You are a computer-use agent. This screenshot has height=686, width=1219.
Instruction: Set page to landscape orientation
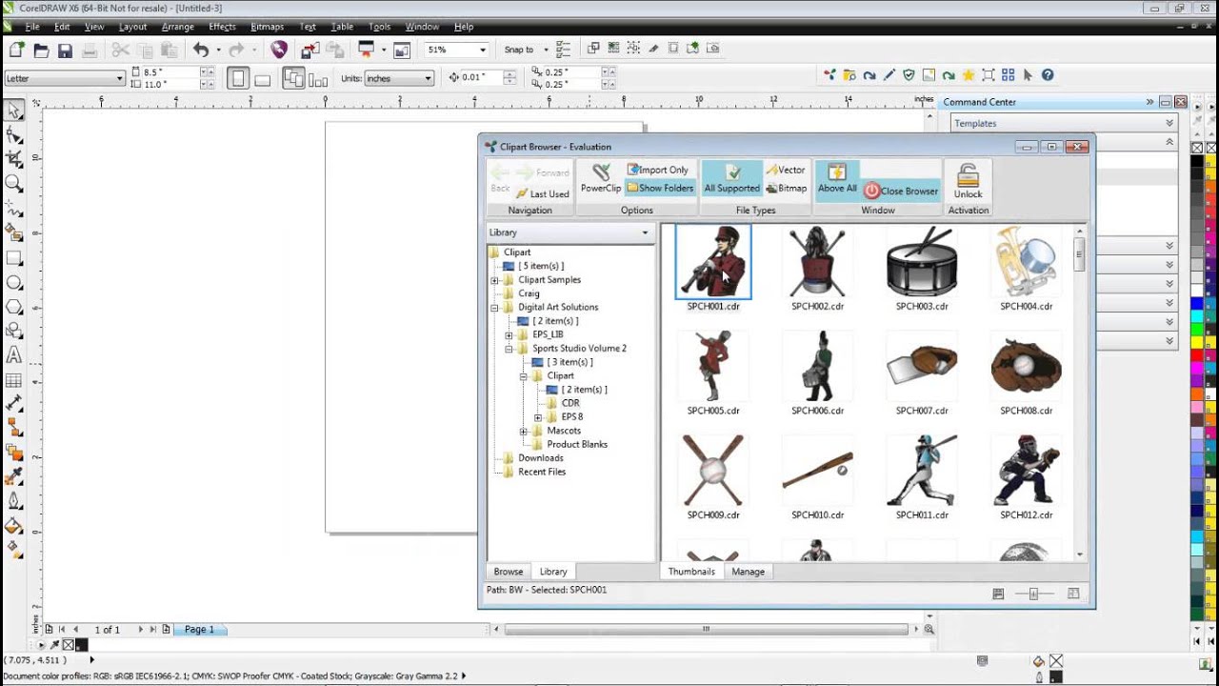coord(263,78)
